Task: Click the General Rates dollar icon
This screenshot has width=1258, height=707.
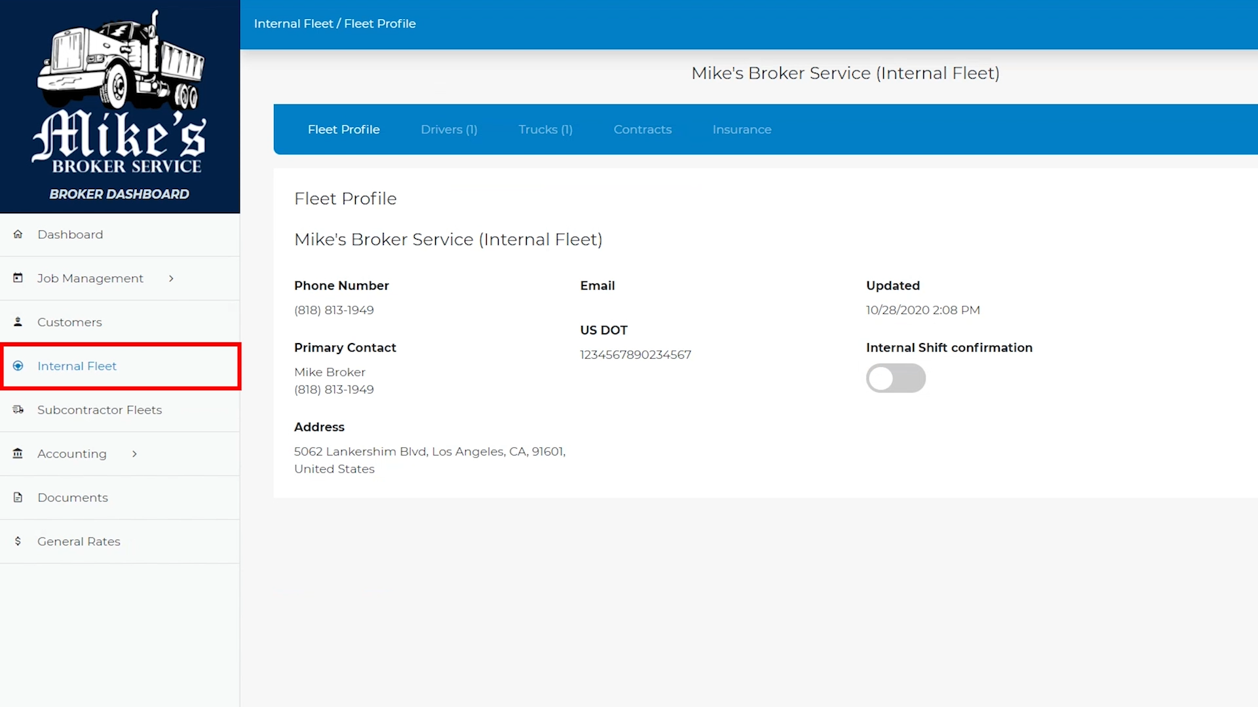Action: [18, 541]
